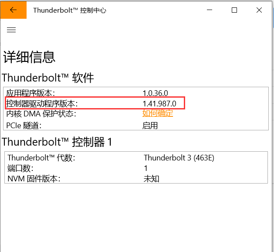The height and width of the screenshot is (252, 274).
Task: Open the 如何确定 link
Action: [x=158, y=113]
